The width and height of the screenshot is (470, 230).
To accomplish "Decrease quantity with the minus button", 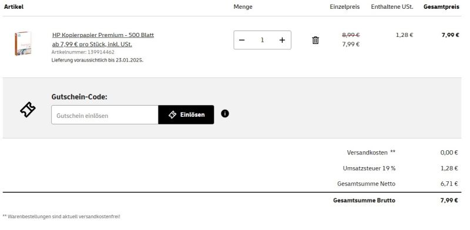I will (x=242, y=40).
